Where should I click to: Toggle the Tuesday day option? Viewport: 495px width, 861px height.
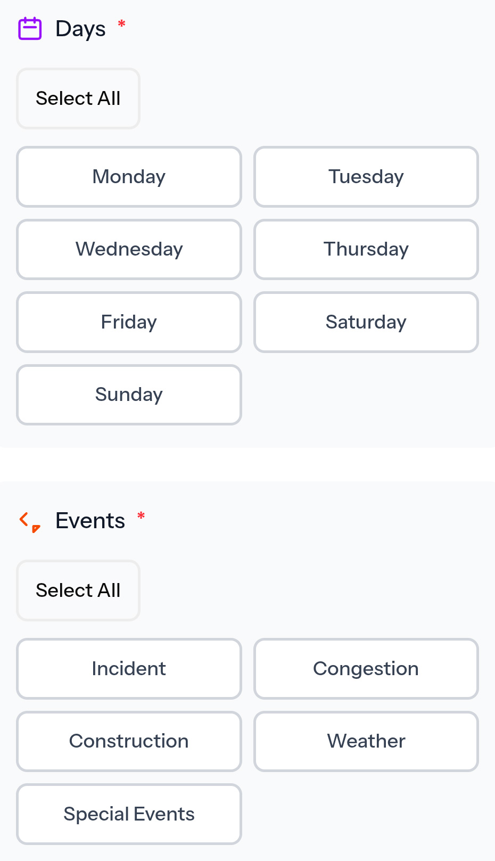coord(366,177)
